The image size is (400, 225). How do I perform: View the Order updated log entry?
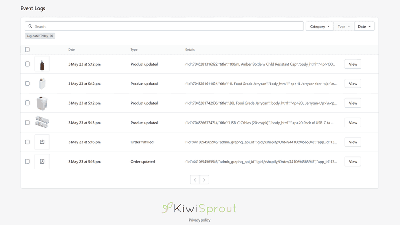coord(353,162)
